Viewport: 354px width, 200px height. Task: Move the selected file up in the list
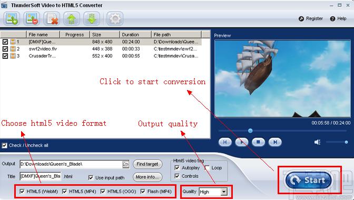[72, 18]
